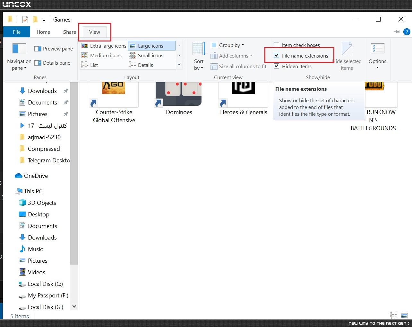Screen dimensions: 412x327
Task: Switch to the Share tab
Action: point(70,32)
